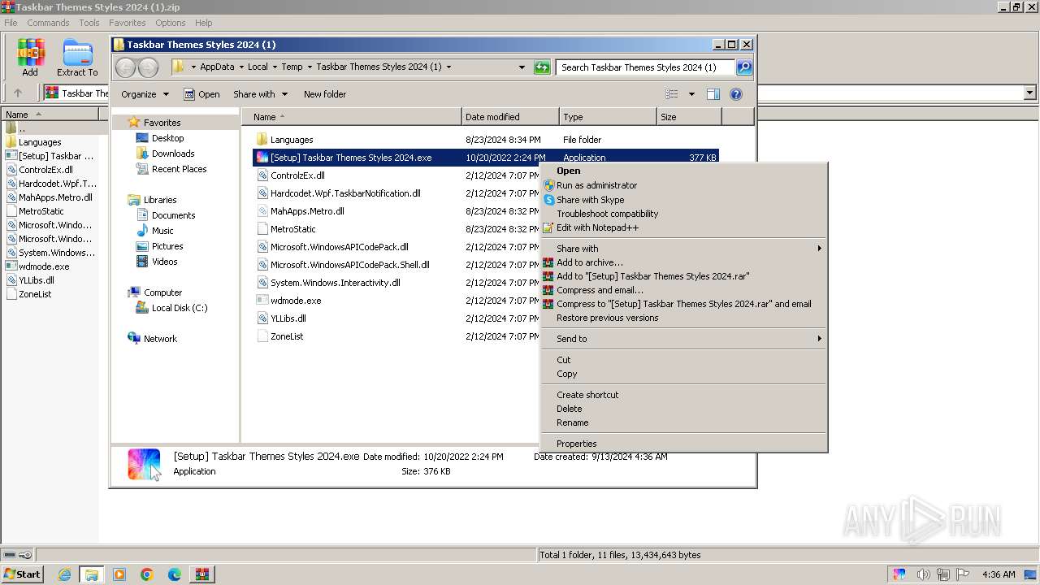
Task: Click the Explorer search input field
Action: 646,67
